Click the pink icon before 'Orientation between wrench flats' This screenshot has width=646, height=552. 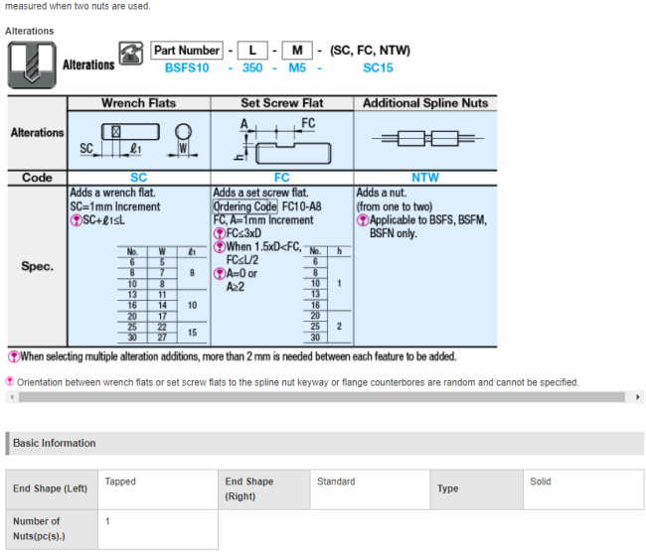10,381
